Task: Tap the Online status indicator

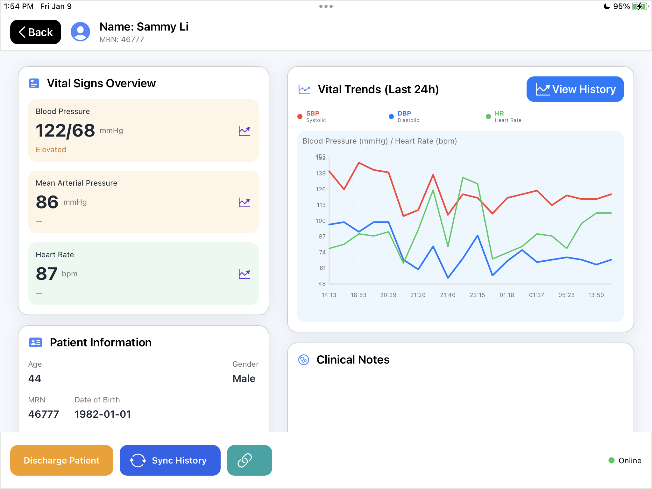Action: [625, 460]
